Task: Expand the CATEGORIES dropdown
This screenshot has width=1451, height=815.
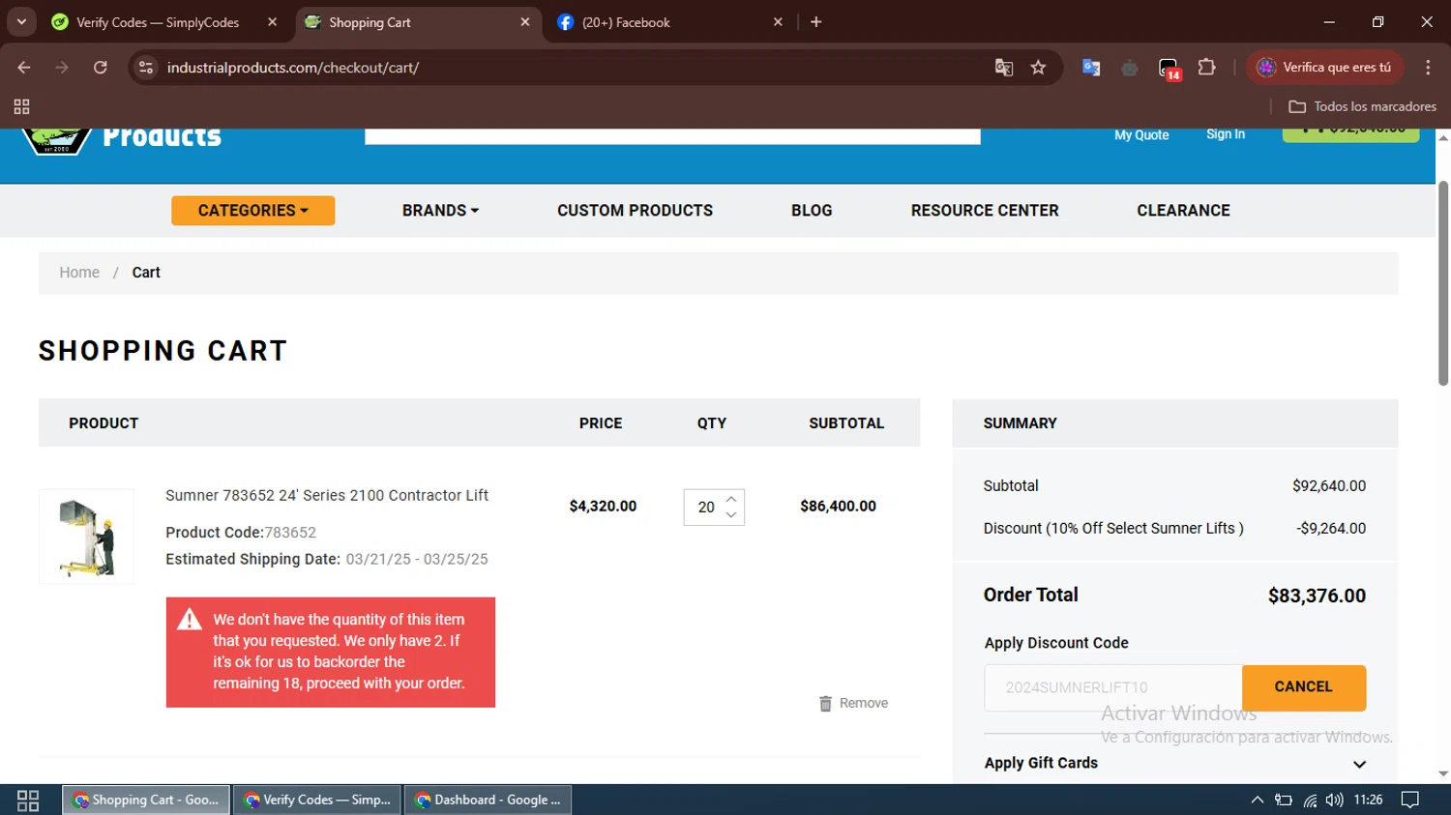Action: 252,211
